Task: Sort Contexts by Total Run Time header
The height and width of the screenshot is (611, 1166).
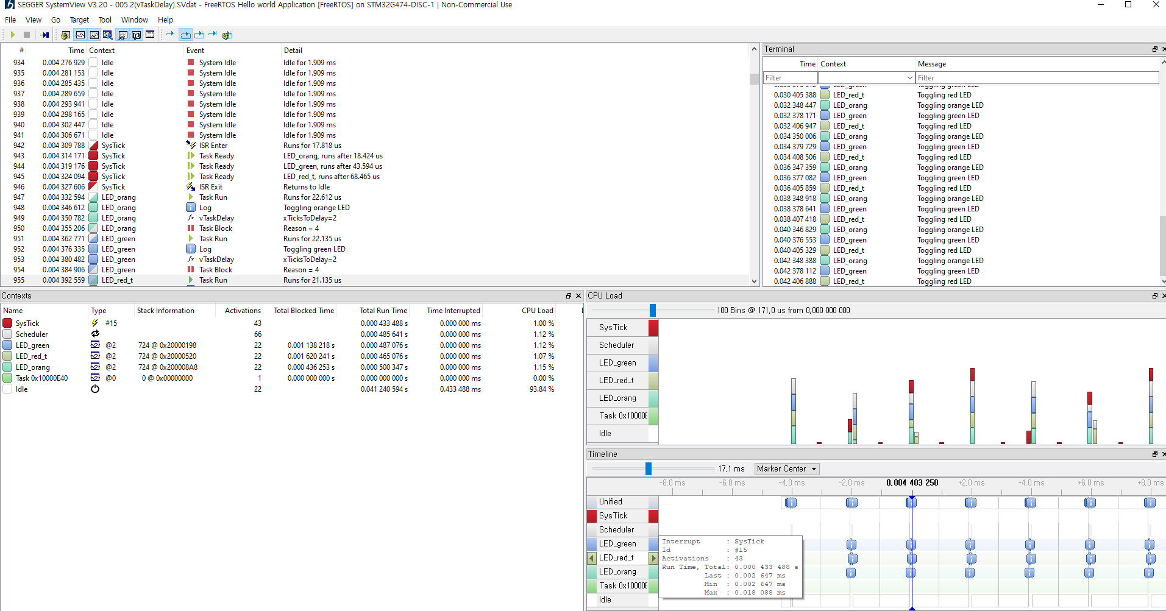Action: coord(383,310)
